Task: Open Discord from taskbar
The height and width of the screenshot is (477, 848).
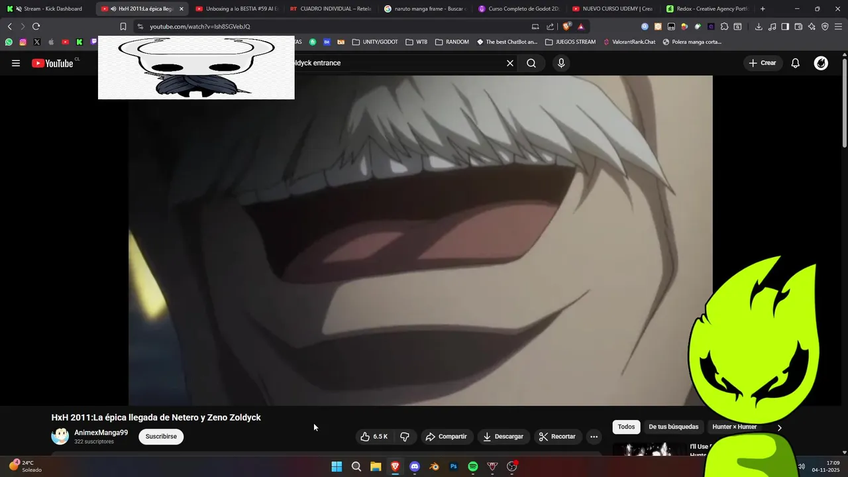Action: click(415, 466)
